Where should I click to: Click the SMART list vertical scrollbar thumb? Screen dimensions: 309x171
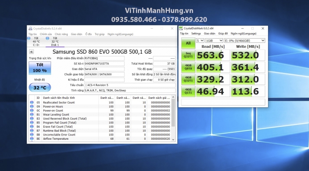[x=173, y=113]
